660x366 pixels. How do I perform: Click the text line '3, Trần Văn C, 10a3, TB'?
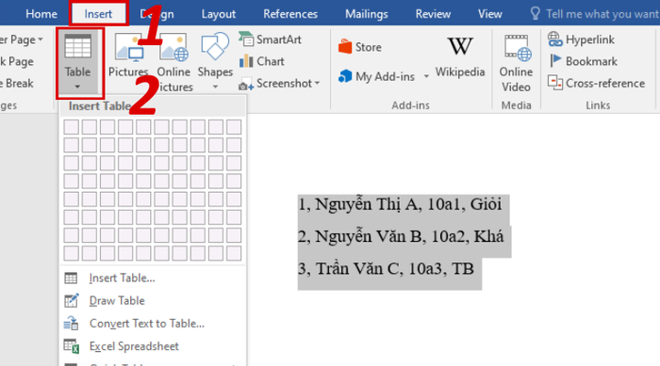coord(386,268)
